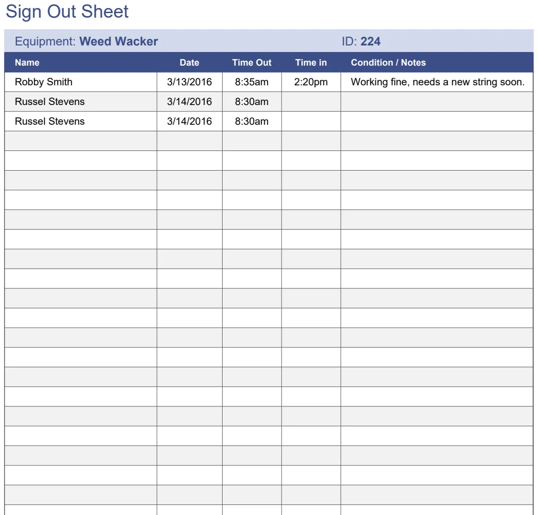Select the 'Robby Smith' name cell

coord(81,82)
